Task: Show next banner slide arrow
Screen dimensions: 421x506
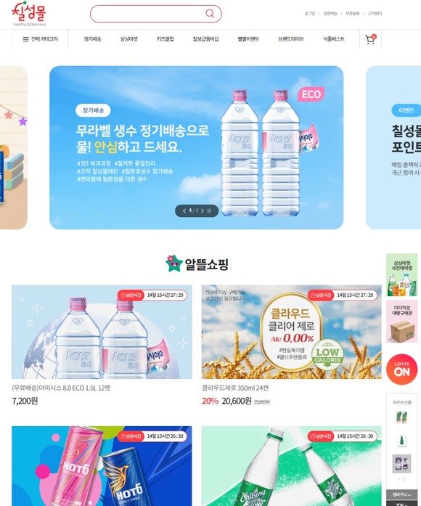Action: tap(203, 211)
